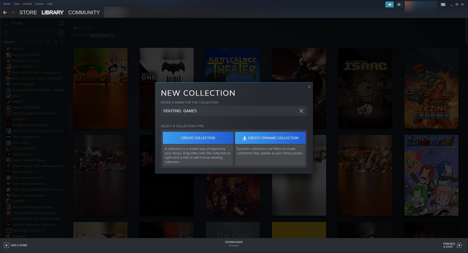Open the advanced filter icon beside search
The height and width of the screenshot is (253, 468).
61,32
